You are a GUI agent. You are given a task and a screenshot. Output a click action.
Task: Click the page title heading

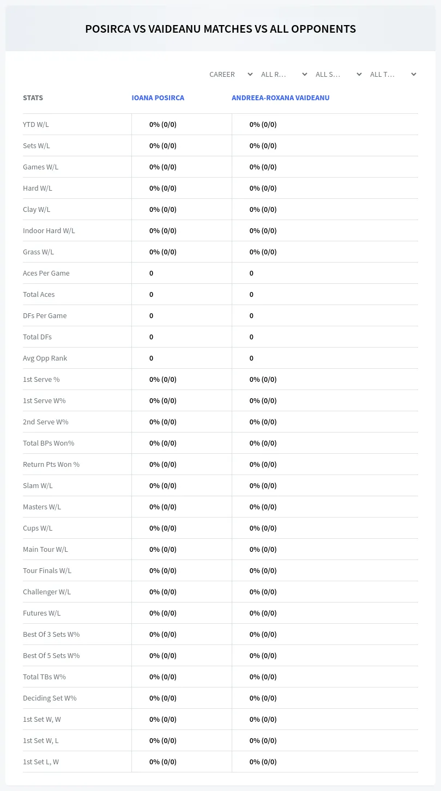[x=220, y=29]
